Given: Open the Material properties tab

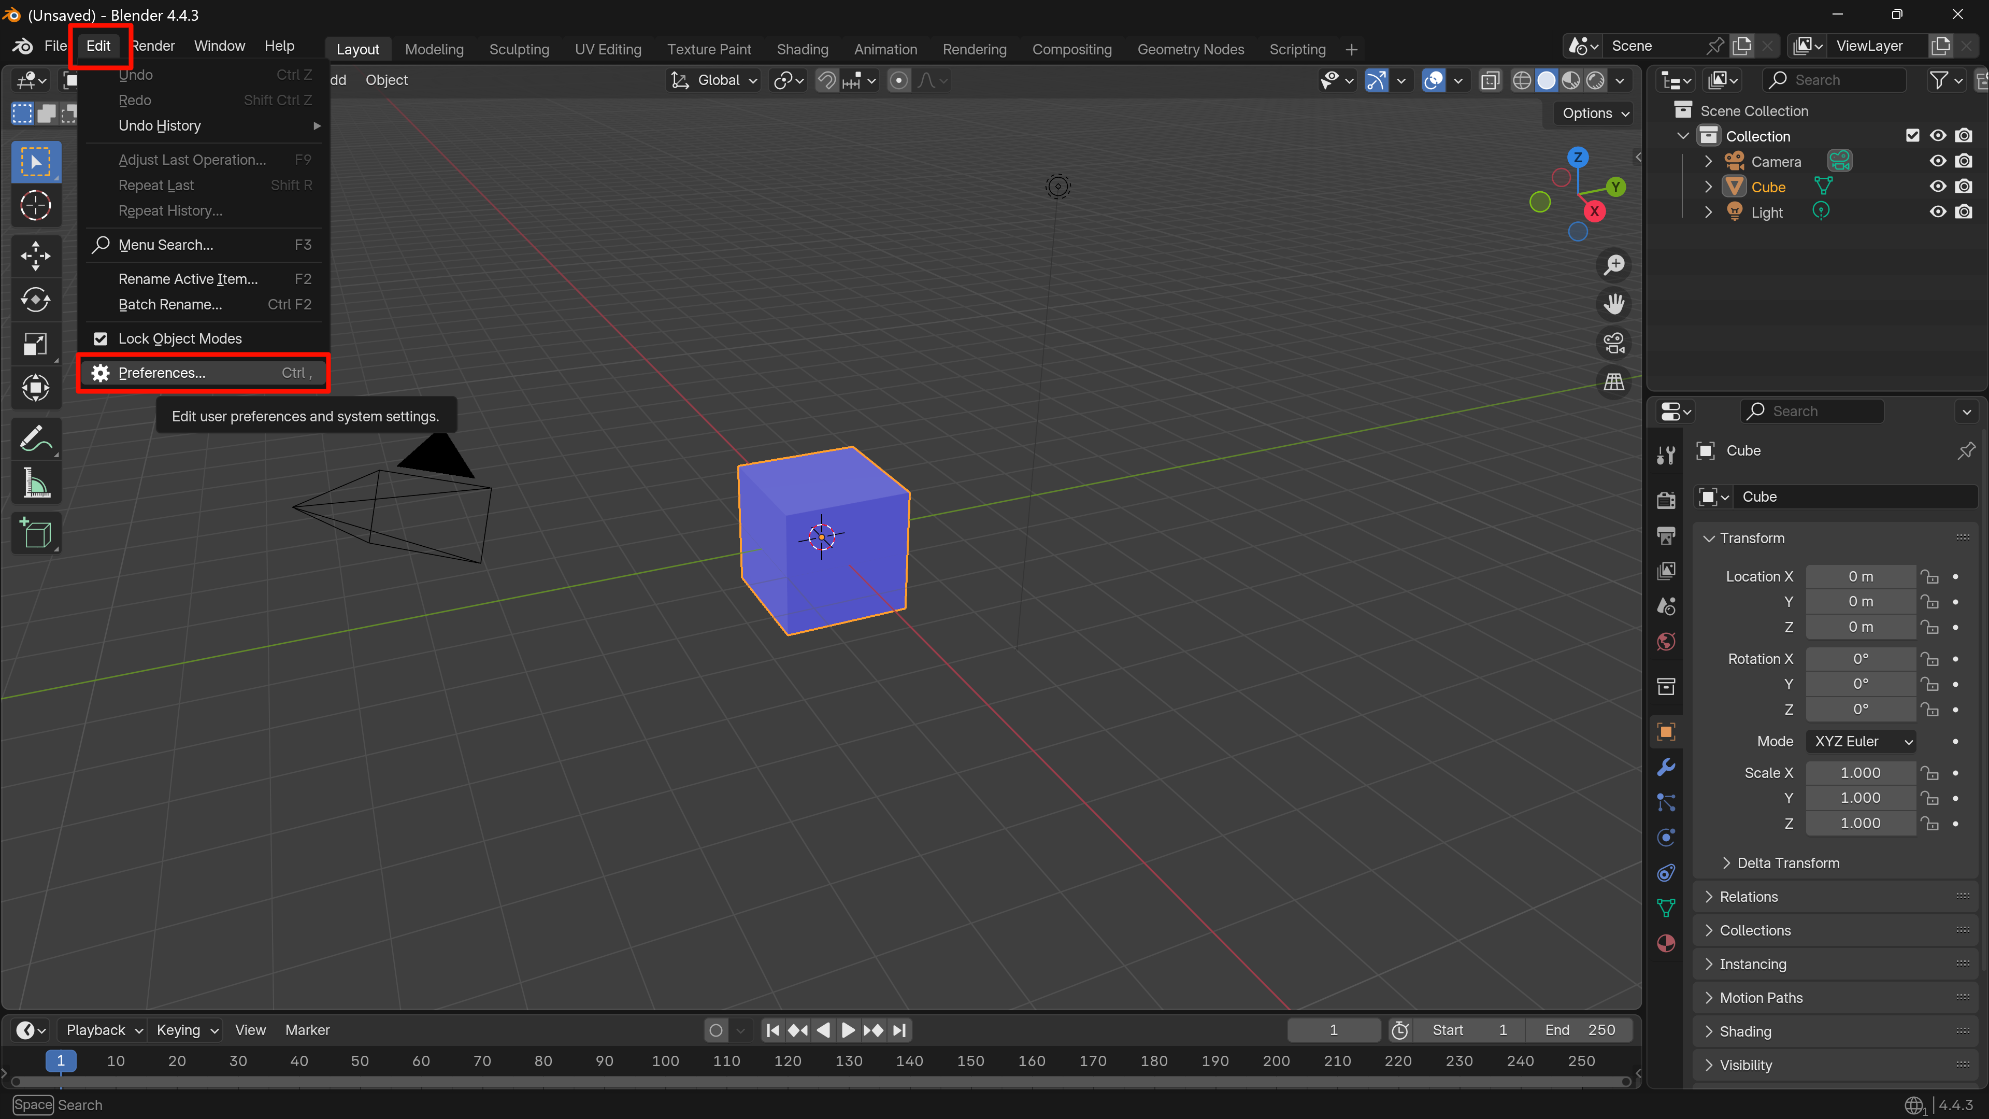Looking at the screenshot, I should pyautogui.click(x=1666, y=944).
